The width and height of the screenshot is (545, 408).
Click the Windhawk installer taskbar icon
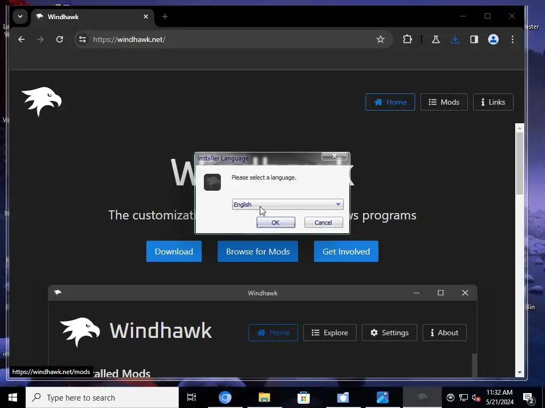(x=422, y=397)
